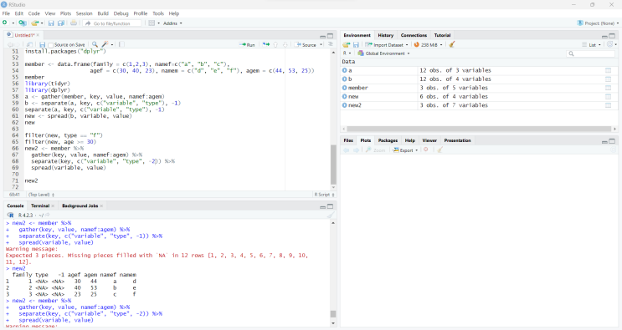The image size is (622, 330).
Task: Switch to History tab
Action: (386, 35)
